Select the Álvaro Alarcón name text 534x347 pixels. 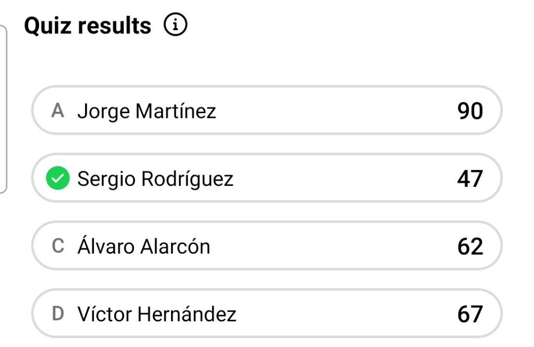coord(143,246)
